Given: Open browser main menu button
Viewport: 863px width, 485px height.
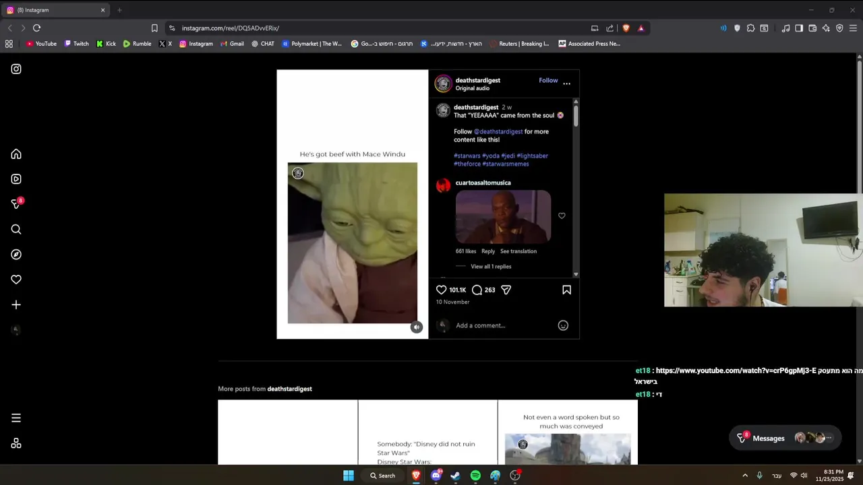Looking at the screenshot, I should (853, 28).
